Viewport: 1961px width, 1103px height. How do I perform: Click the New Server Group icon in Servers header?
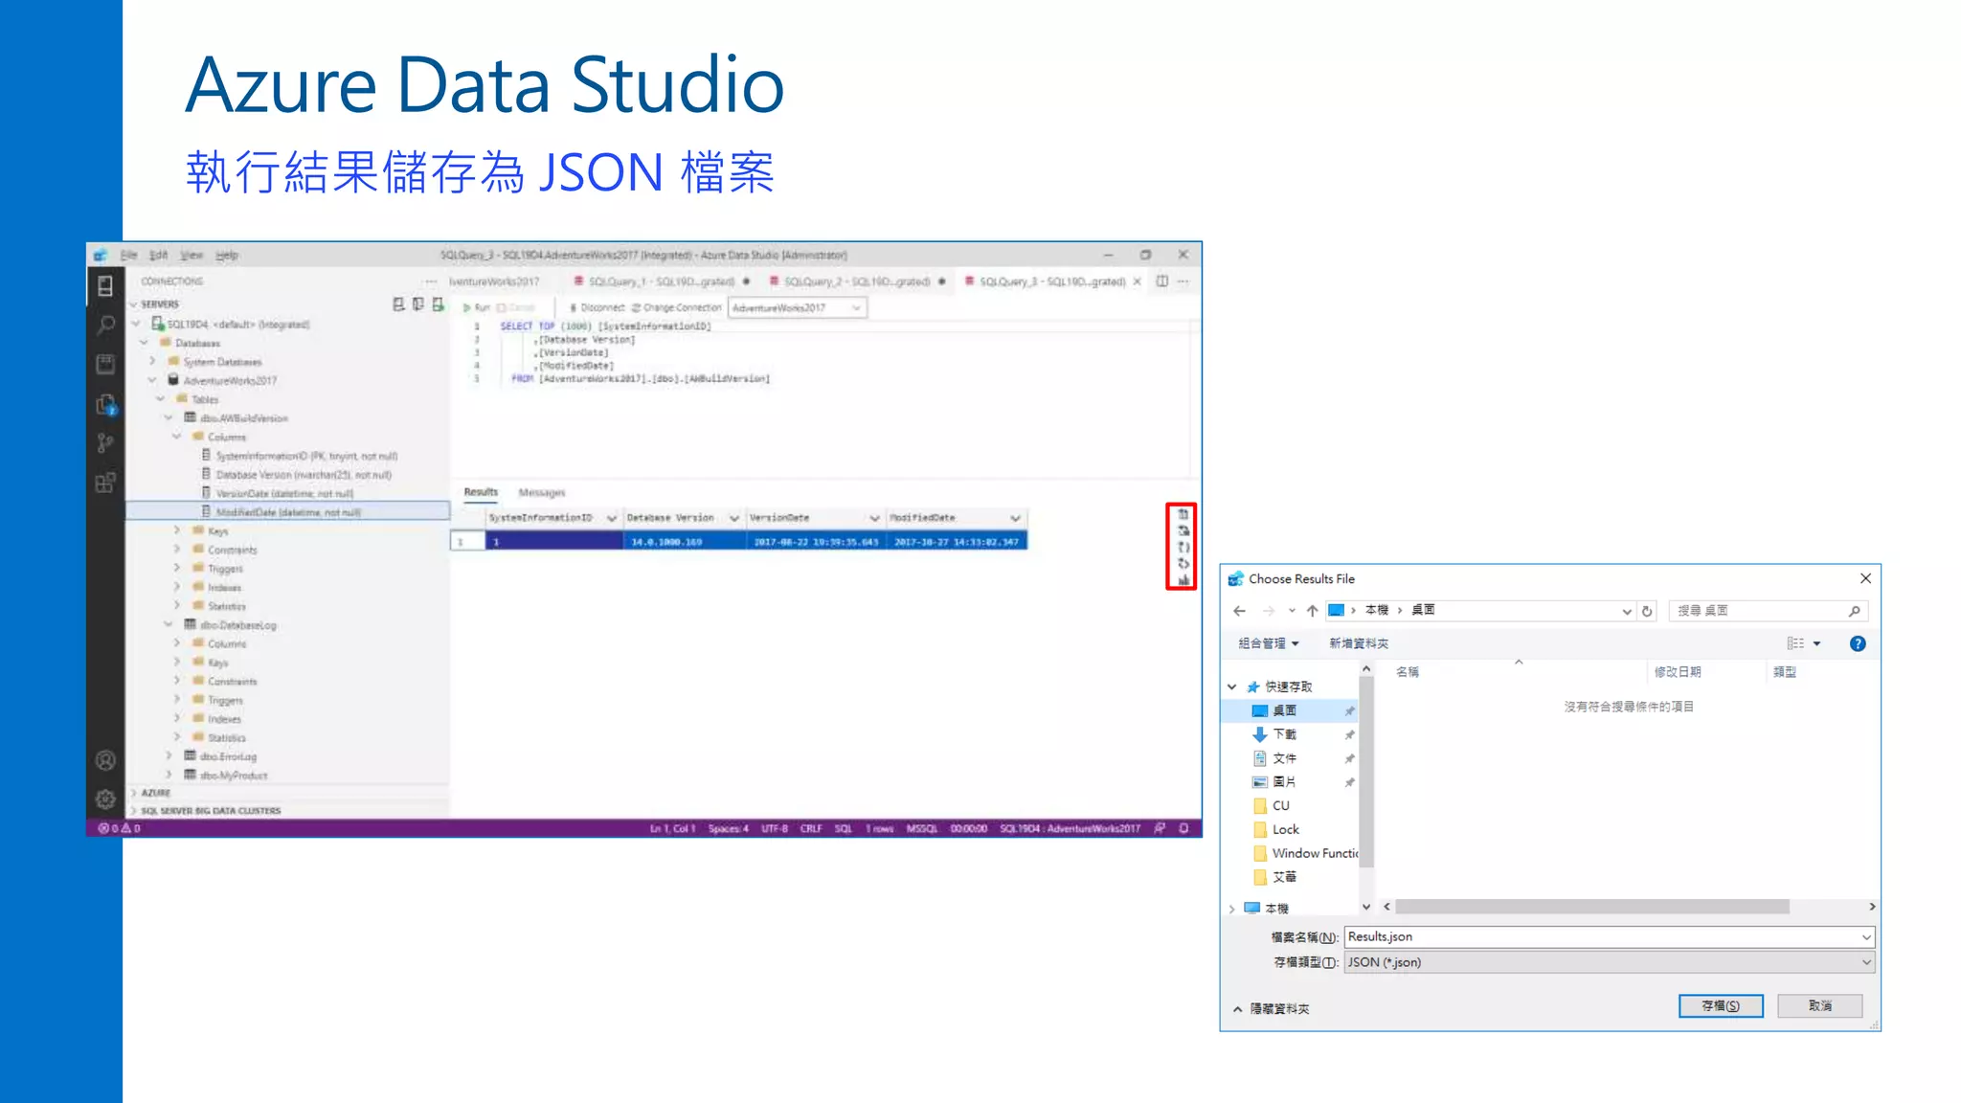417,304
